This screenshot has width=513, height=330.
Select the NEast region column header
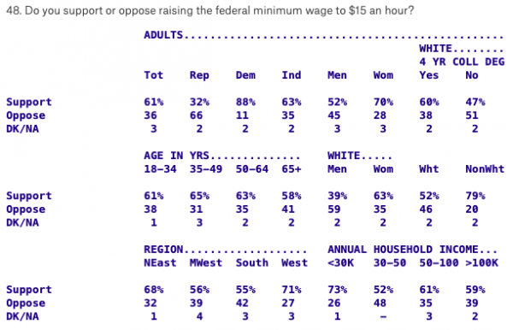pos(160,262)
